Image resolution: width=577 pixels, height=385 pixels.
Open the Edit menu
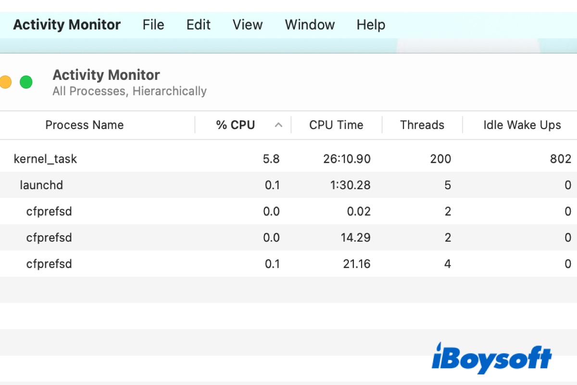(x=199, y=25)
